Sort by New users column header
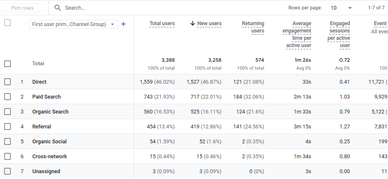 click(209, 23)
